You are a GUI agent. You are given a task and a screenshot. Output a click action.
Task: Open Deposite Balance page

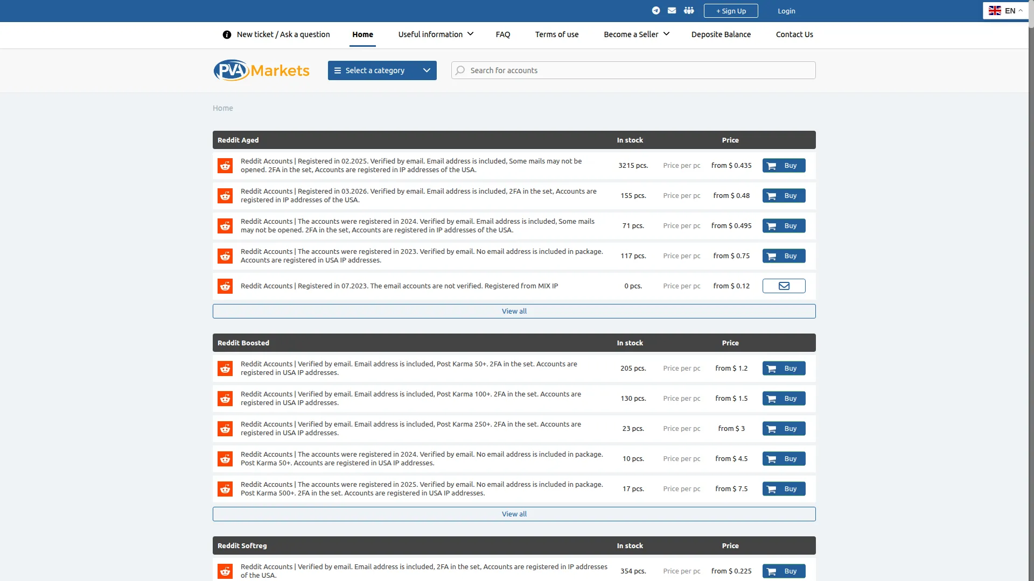point(721,34)
